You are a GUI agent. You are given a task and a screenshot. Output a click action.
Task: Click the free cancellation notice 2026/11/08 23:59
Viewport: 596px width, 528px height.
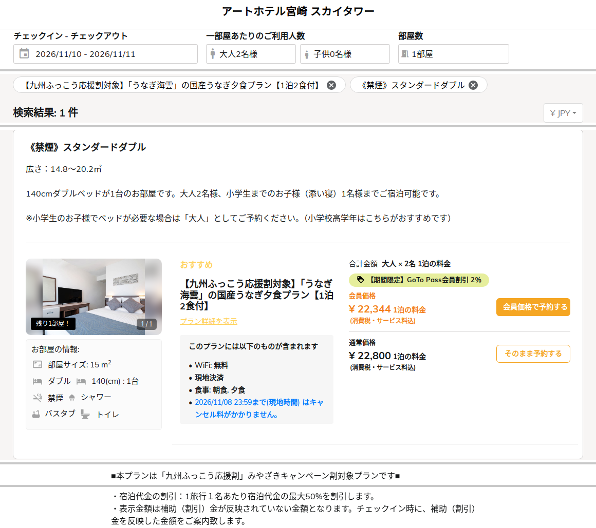coord(259,408)
